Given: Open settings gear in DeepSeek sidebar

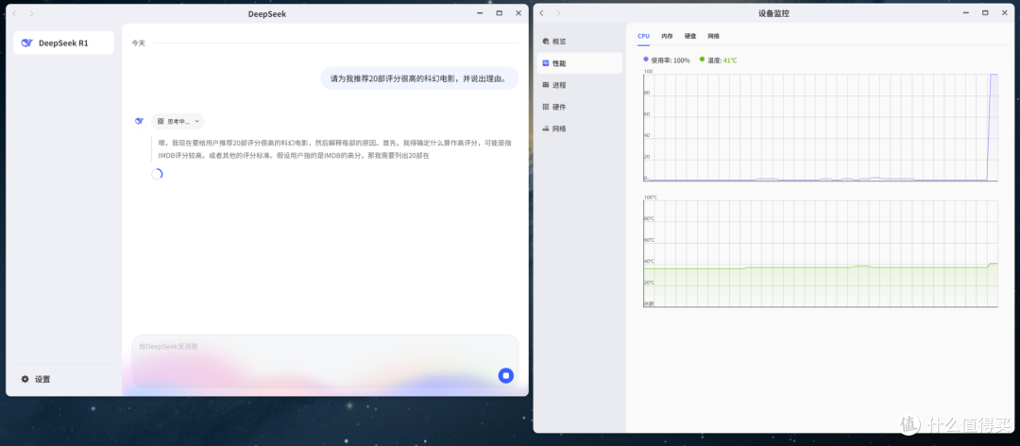Looking at the screenshot, I should tap(25, 379).
